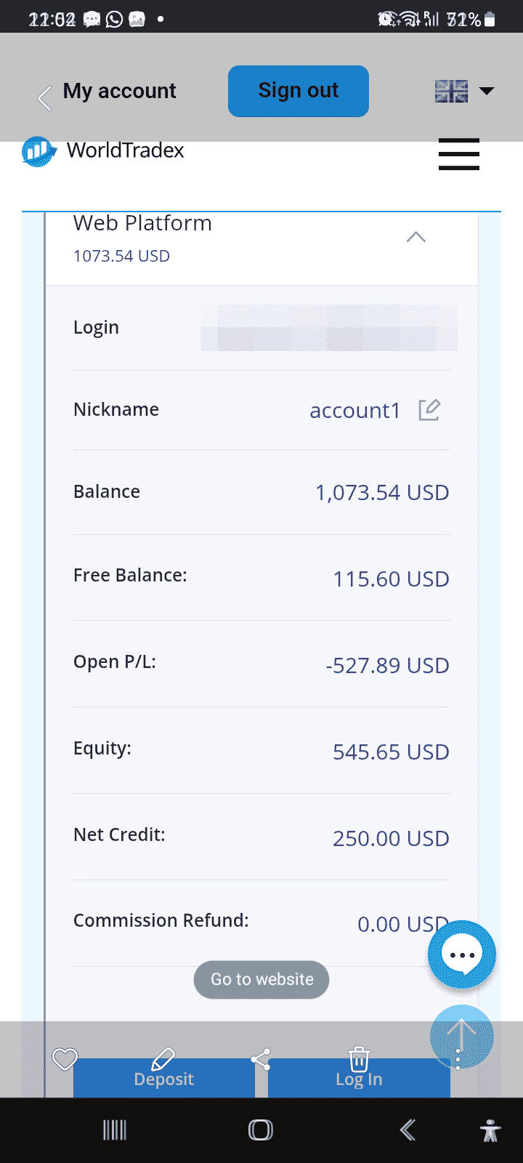Tap the three-dot more options icon
523x1163 pixels.
coord(458,1059)
